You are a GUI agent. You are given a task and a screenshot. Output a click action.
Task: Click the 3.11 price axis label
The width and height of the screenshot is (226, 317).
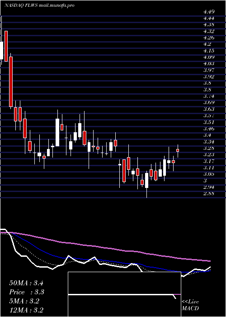point(209,168)
